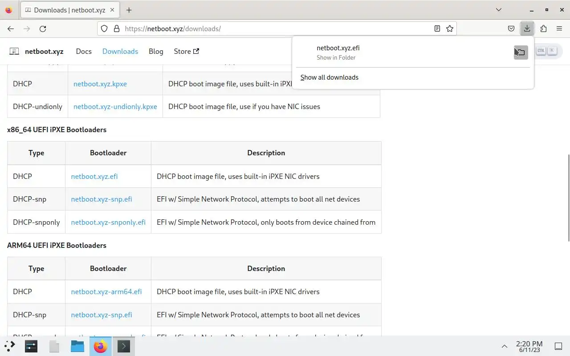
Task: Click Show all downloads
Action: [x=329, y=77]
